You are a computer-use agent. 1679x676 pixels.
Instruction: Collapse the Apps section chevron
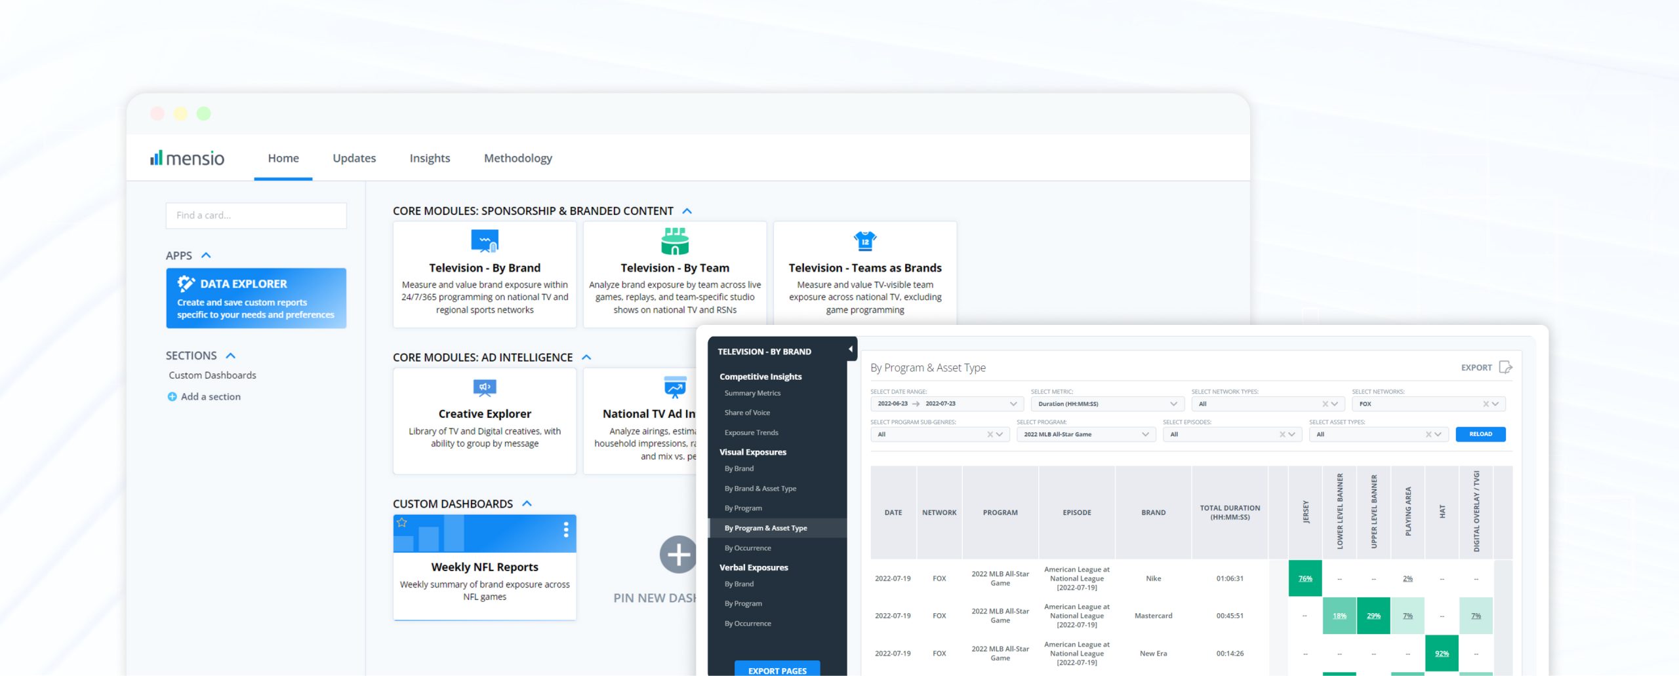[x=206, y=255]
